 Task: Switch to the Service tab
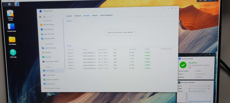point(95,15)
